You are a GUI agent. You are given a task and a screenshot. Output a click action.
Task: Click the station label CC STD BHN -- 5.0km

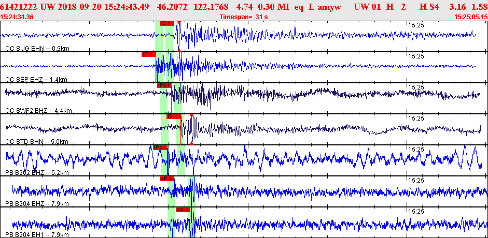[x=37, y=142]
